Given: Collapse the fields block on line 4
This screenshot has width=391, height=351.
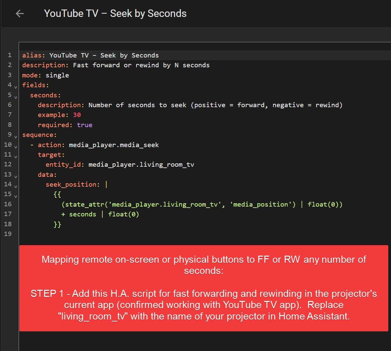Looking at the screenshot, I should click(16, 87).
